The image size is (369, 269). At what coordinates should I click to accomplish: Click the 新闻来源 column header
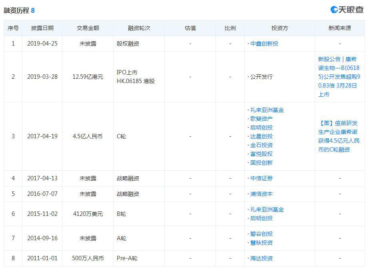tap(339, 28)
